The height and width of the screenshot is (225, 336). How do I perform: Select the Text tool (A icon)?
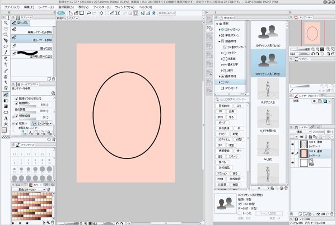pos(6,118)
